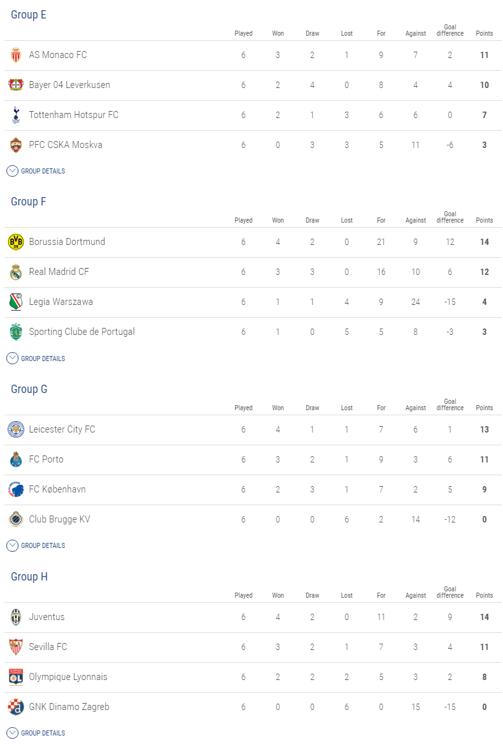503x747 pixels.
Task: Click the Real Madrid CF crest
Action: [16, 272]
